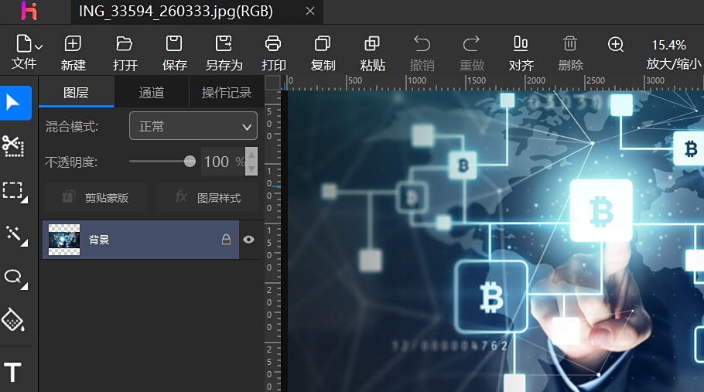Click the magnifier zoom-in icon
Screen dimensions: 704x392
(616, 44)
